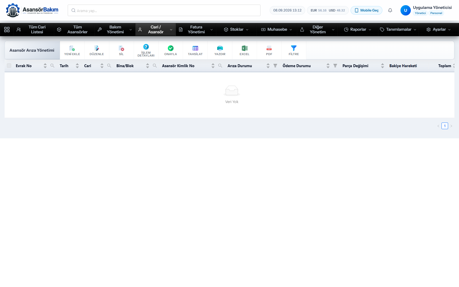
Task: Go to Tüm Asansörler
Action: 74,30
